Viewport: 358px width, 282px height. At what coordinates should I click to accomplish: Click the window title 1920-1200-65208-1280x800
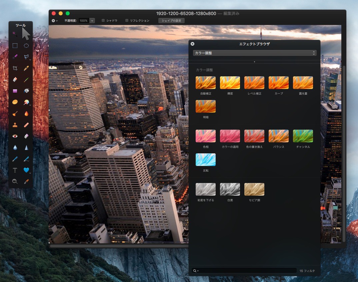tap(186, 13)
